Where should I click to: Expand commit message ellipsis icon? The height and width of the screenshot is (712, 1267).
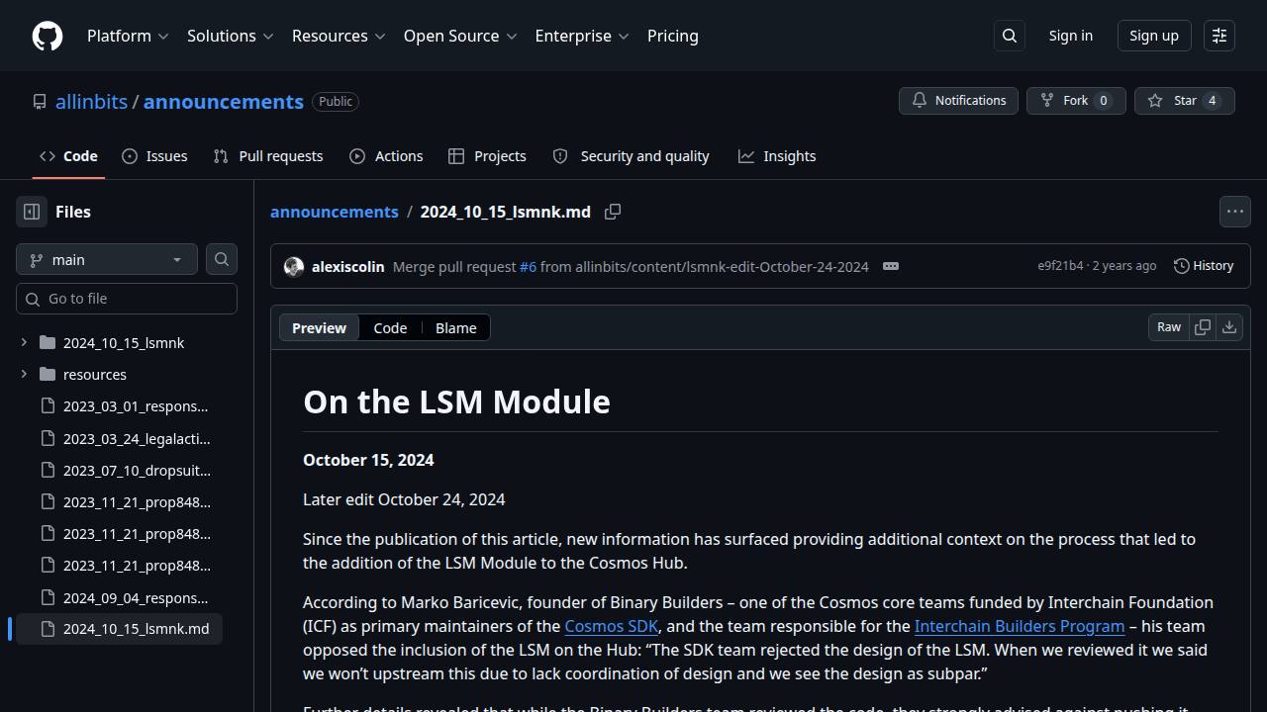coord(891,266)
